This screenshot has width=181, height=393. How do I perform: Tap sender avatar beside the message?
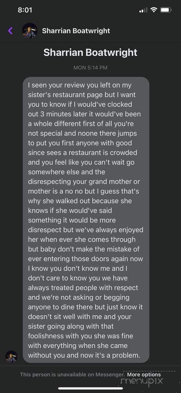(x=11, y=356)
